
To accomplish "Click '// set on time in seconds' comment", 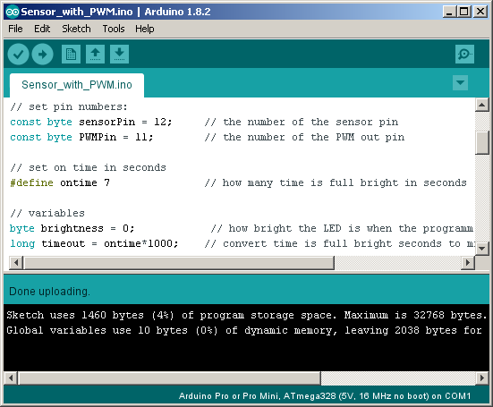I will tap(88, 167).
